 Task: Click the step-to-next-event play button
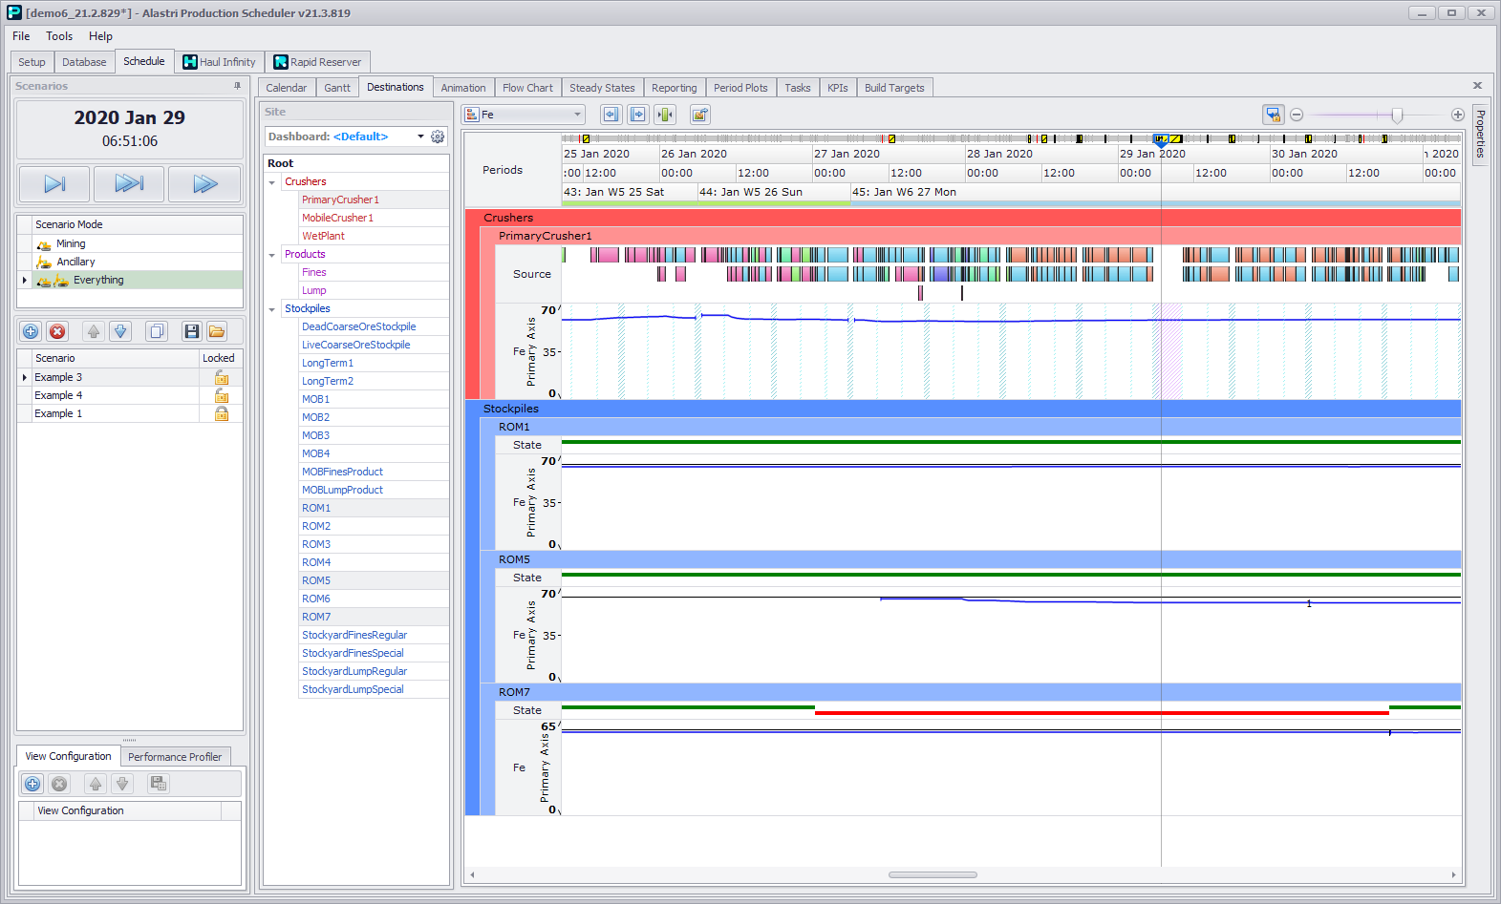coord(54,183)
